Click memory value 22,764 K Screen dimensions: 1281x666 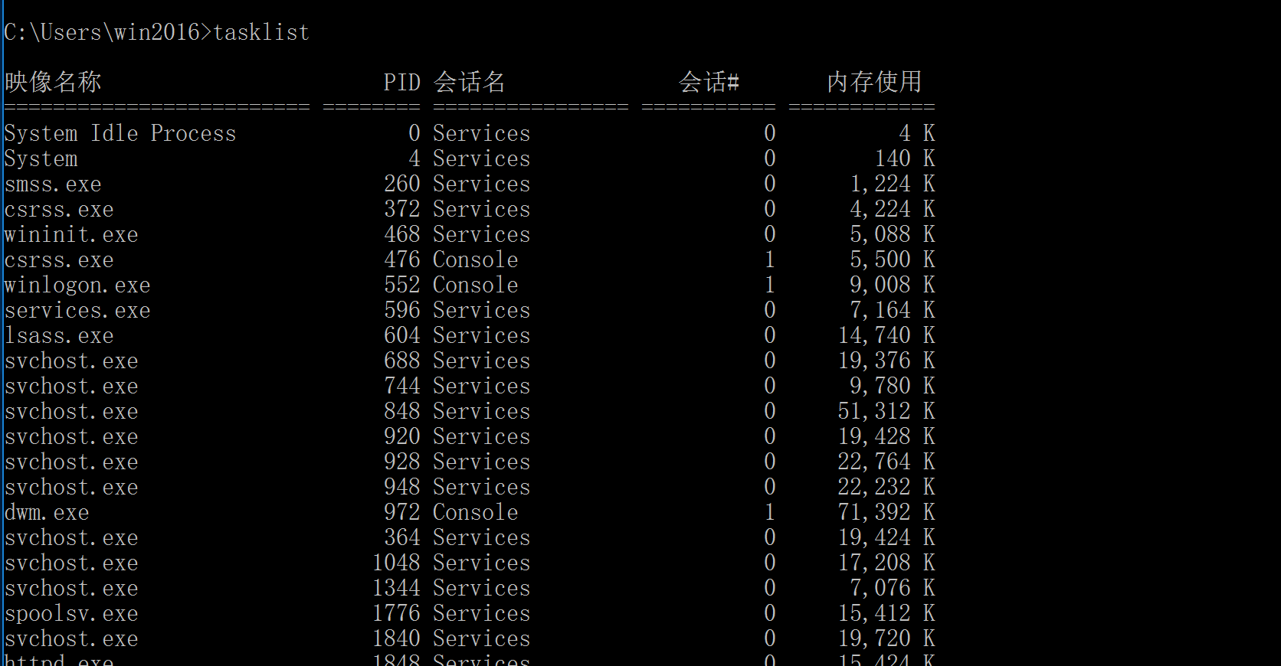(886, 462)
